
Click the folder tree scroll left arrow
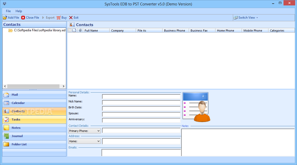(5, 86)
